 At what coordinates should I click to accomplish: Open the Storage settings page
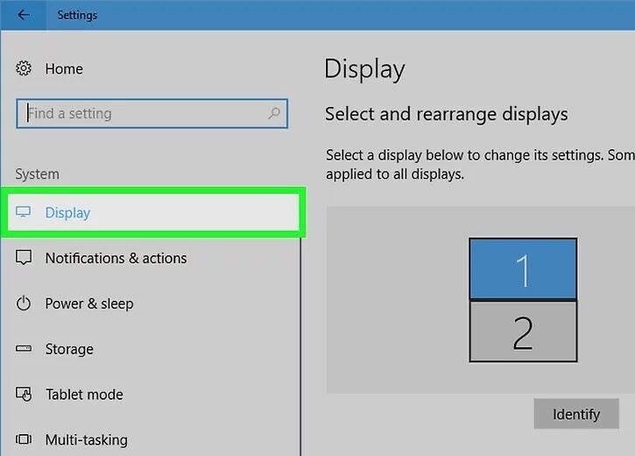tap(69, 349)
